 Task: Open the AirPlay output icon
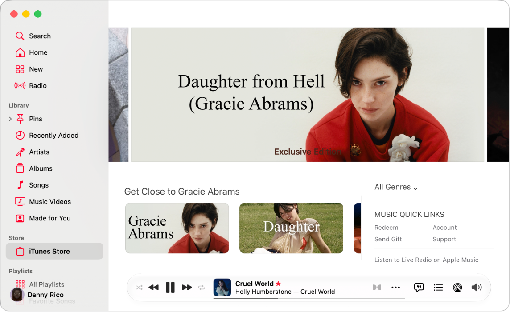457,288
